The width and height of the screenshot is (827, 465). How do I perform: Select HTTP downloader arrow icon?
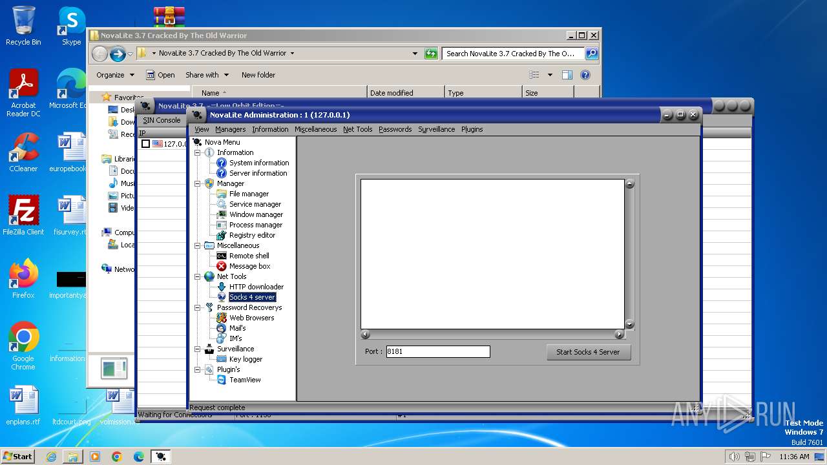click(x=222, y=287)
